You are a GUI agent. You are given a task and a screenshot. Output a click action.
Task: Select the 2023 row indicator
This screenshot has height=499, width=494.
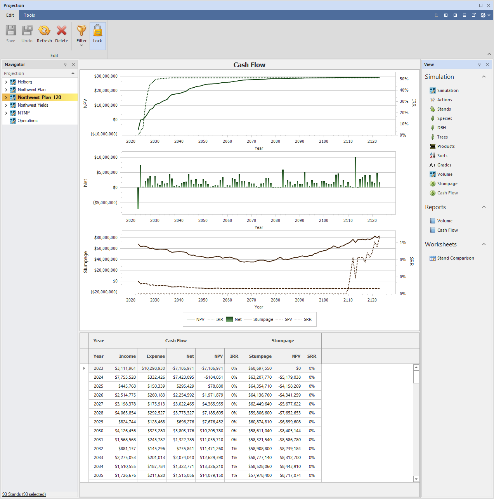84,368
